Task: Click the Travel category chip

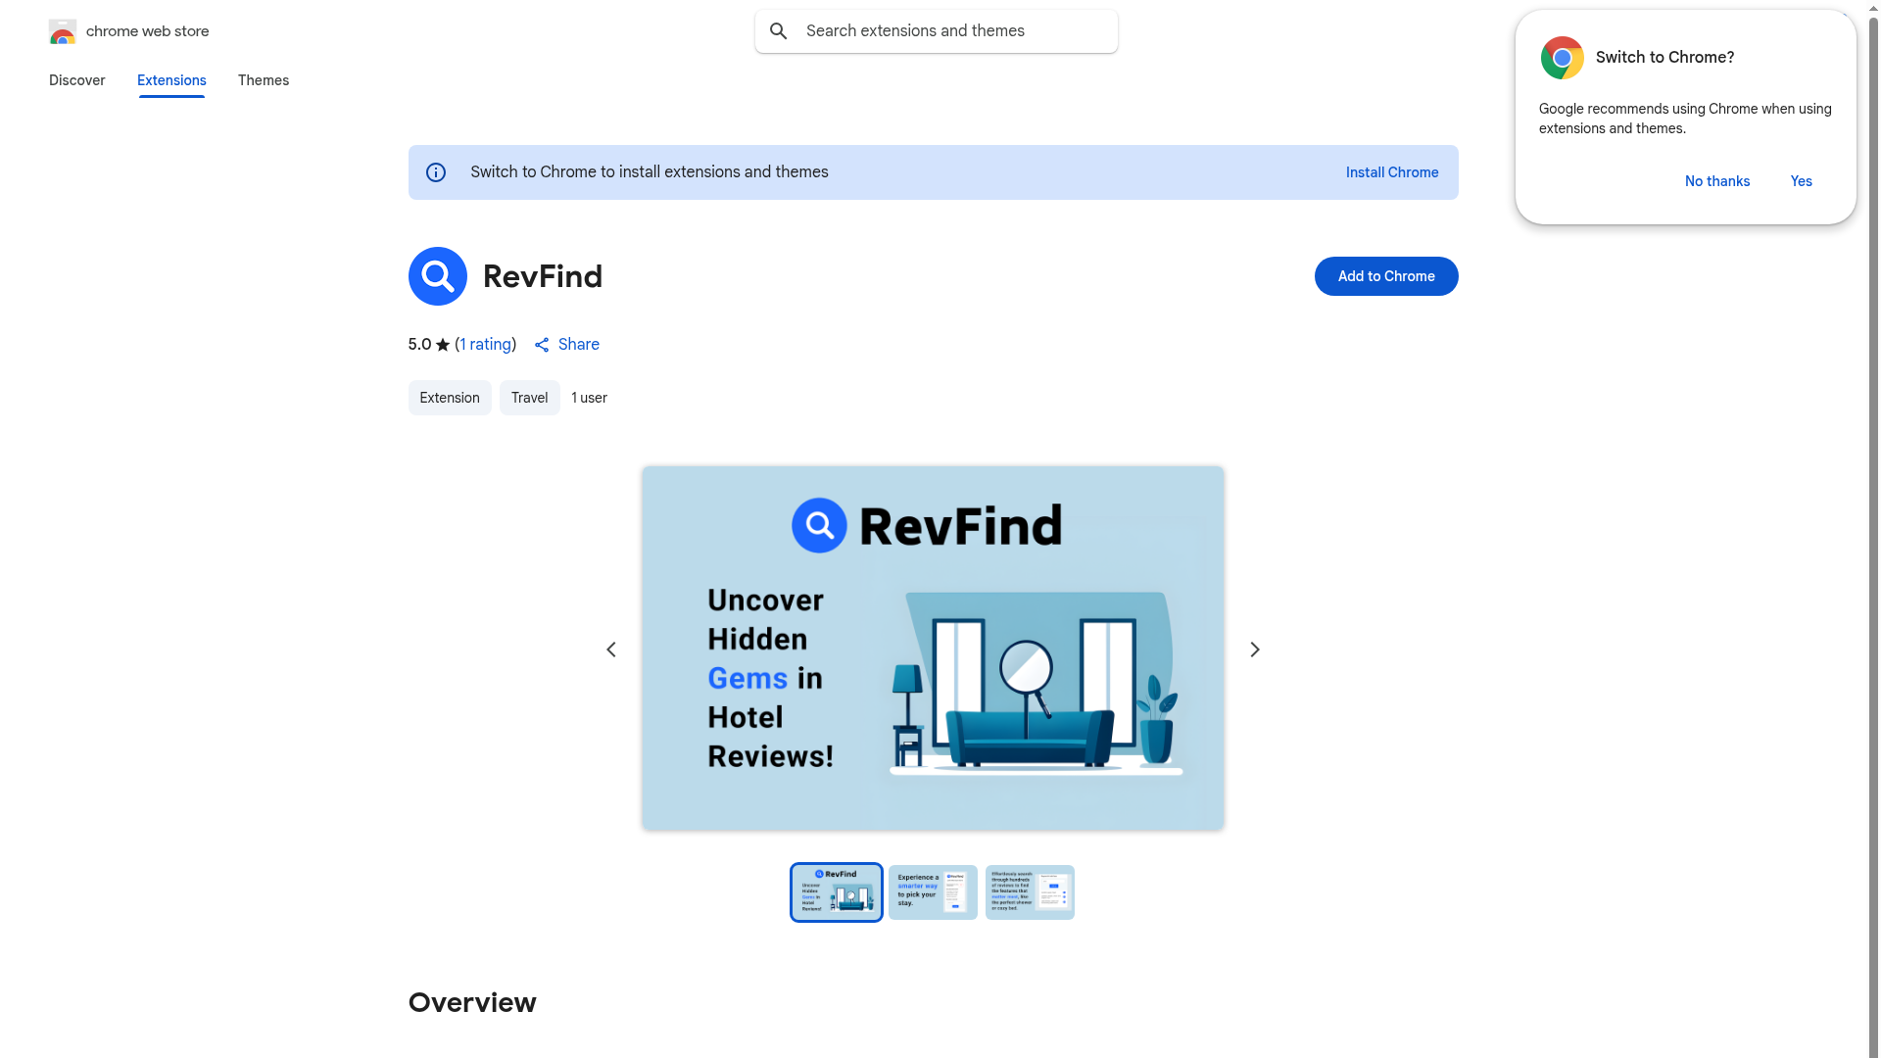Action: 530,398
